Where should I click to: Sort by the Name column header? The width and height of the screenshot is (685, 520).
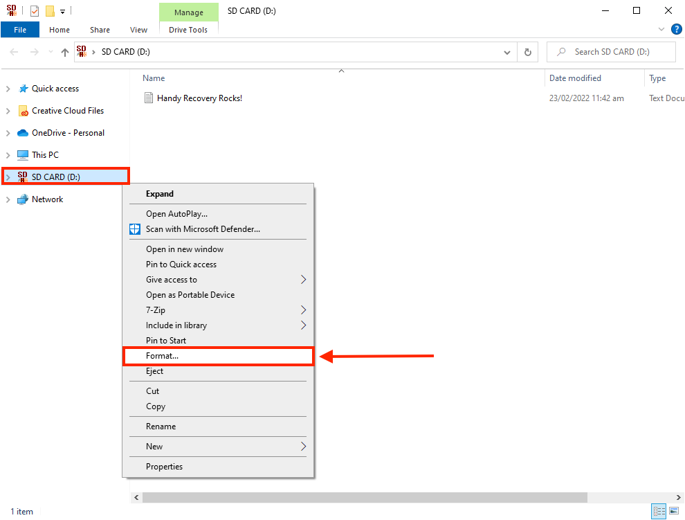(x=154, y=78)
